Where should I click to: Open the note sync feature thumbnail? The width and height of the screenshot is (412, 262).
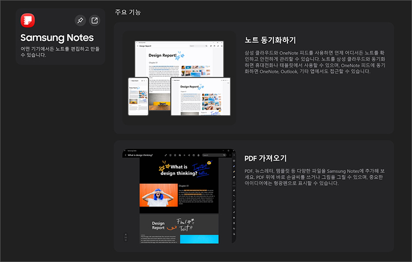pyautogui.click(x=179, y=78)
